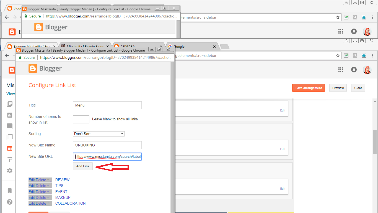Open the Comments icon in Blogger sidebar
This screenshot has height=213, width=378.
click(x=10, y=126)
